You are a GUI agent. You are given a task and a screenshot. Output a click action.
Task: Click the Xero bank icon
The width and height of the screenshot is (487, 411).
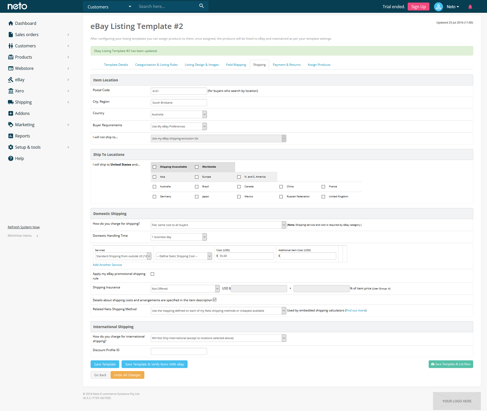coord(10,91)
